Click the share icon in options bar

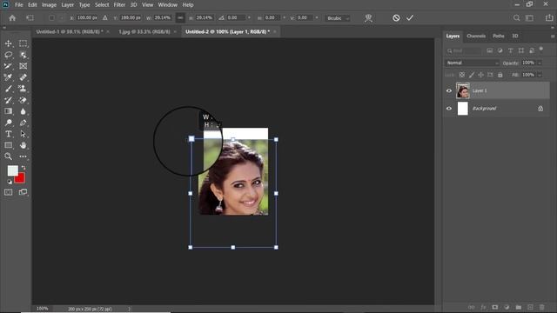(x=549, y=17)
